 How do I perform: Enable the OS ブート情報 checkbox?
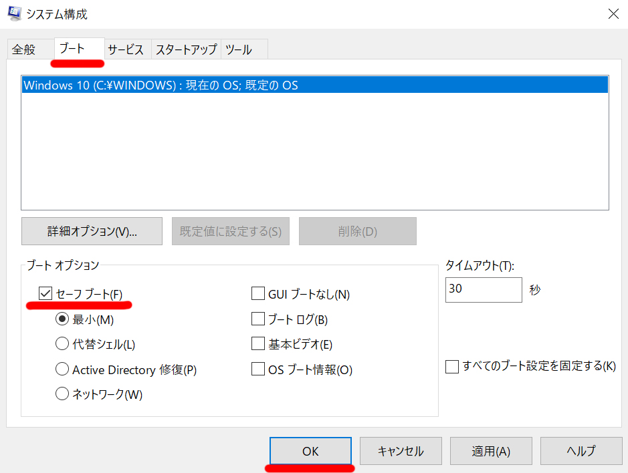[x=258, y=369]
